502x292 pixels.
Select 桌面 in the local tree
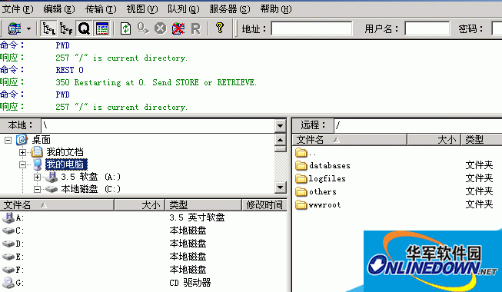tap(42, 140)
